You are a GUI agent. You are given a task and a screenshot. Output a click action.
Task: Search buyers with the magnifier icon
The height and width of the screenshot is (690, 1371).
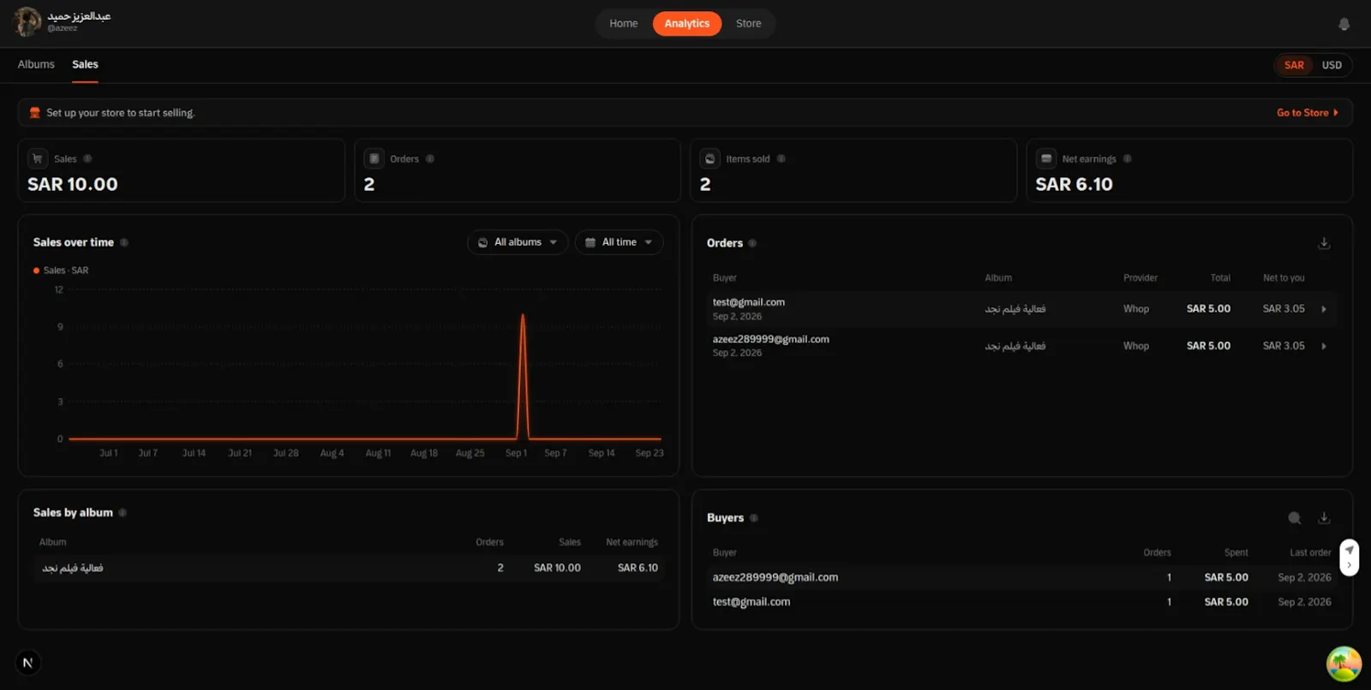1295,518
